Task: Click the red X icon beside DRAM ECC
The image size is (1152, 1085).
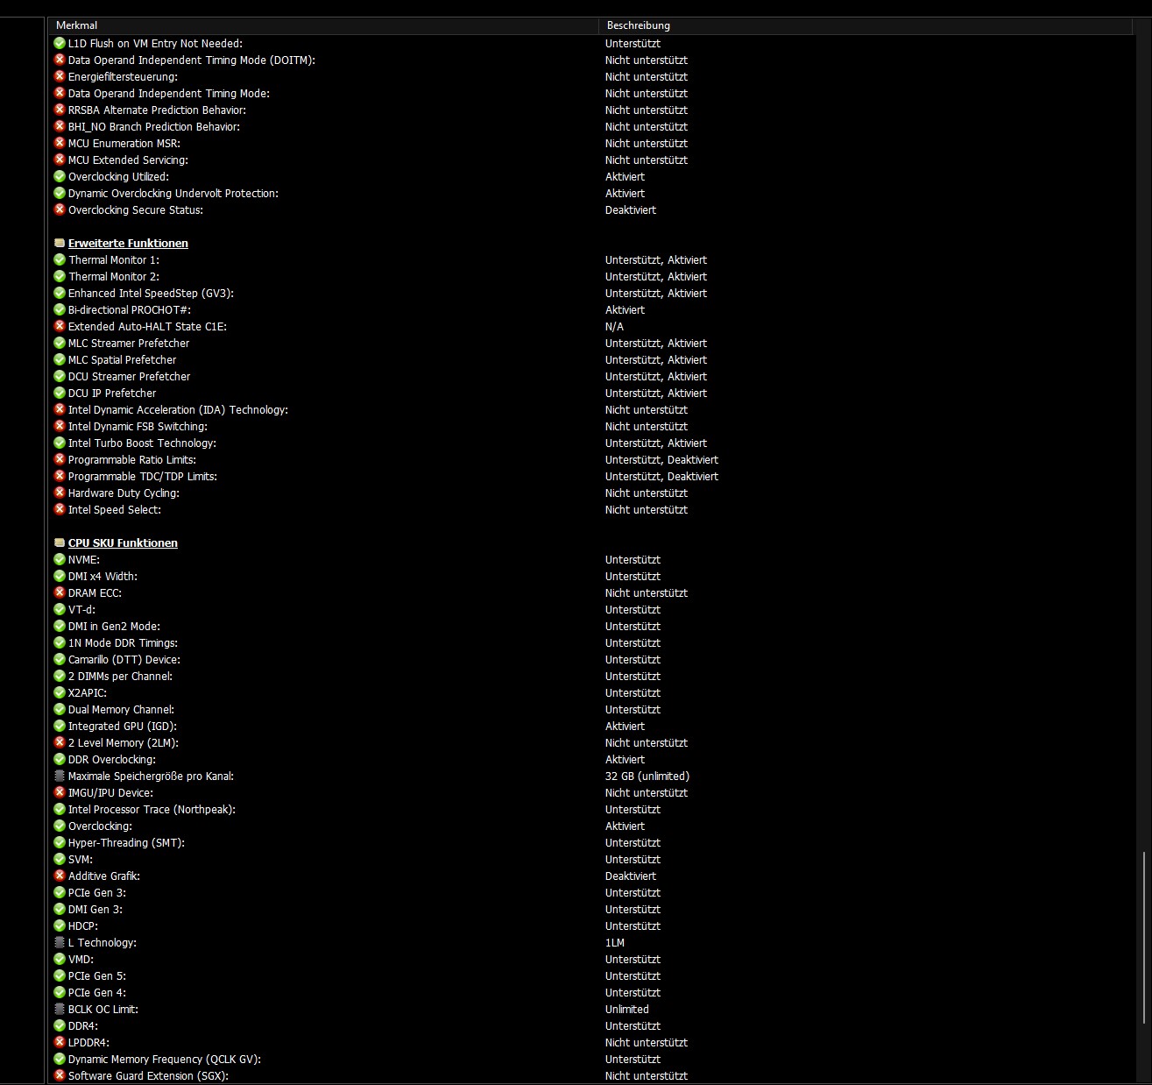Action: pos(60,593)
